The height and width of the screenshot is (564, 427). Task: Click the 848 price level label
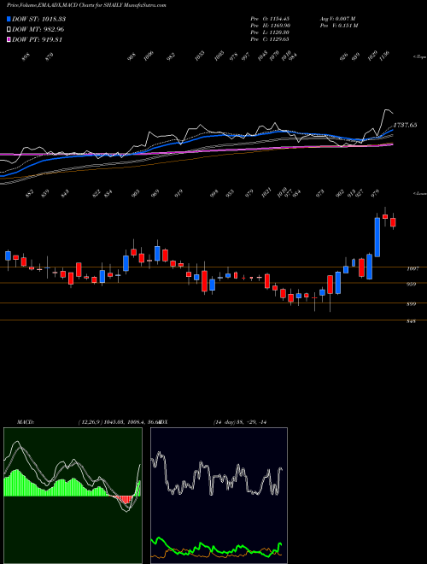click(411, 321)
